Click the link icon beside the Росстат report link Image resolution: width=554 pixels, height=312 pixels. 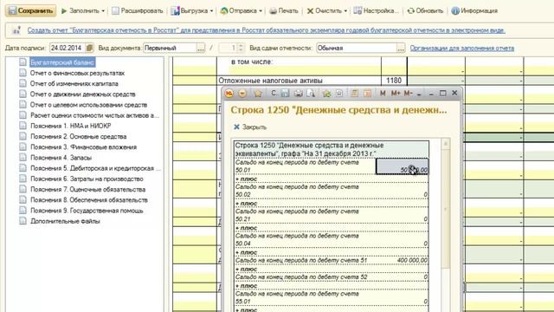16,30
